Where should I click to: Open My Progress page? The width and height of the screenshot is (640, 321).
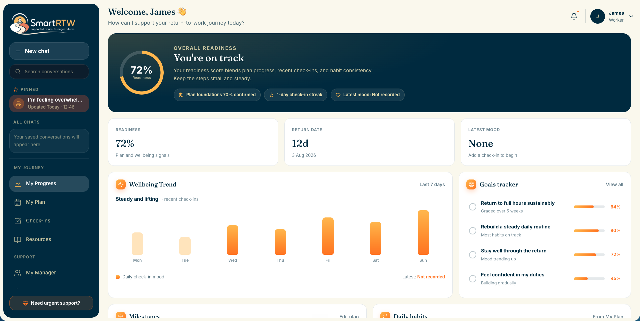tap(49, 184)
